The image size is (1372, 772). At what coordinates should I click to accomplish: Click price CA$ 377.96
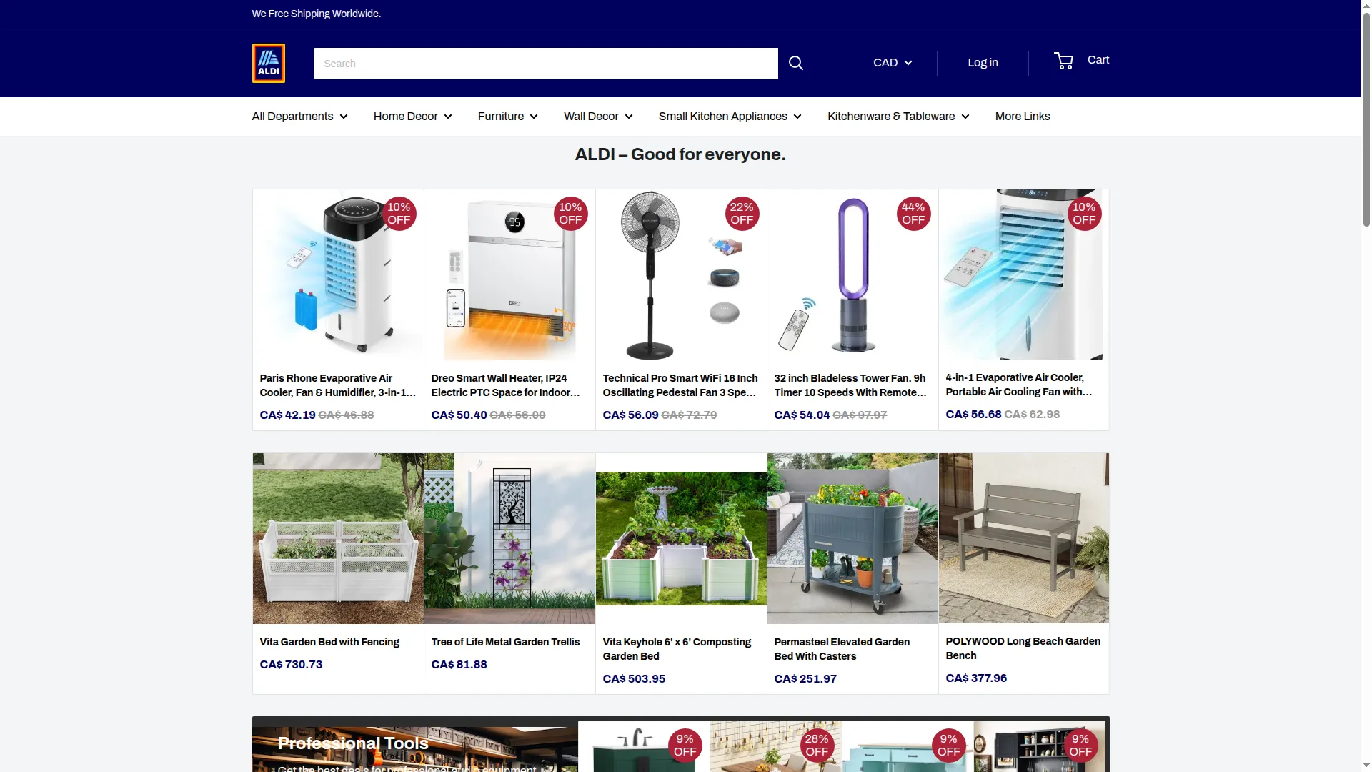click(976, 678)
